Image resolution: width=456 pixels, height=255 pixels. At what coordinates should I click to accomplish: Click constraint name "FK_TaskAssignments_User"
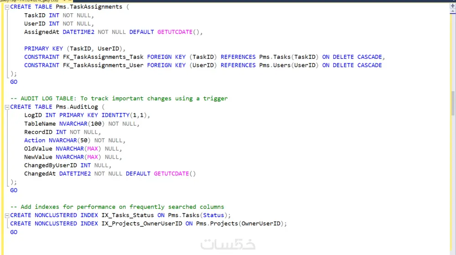[103, 65]
